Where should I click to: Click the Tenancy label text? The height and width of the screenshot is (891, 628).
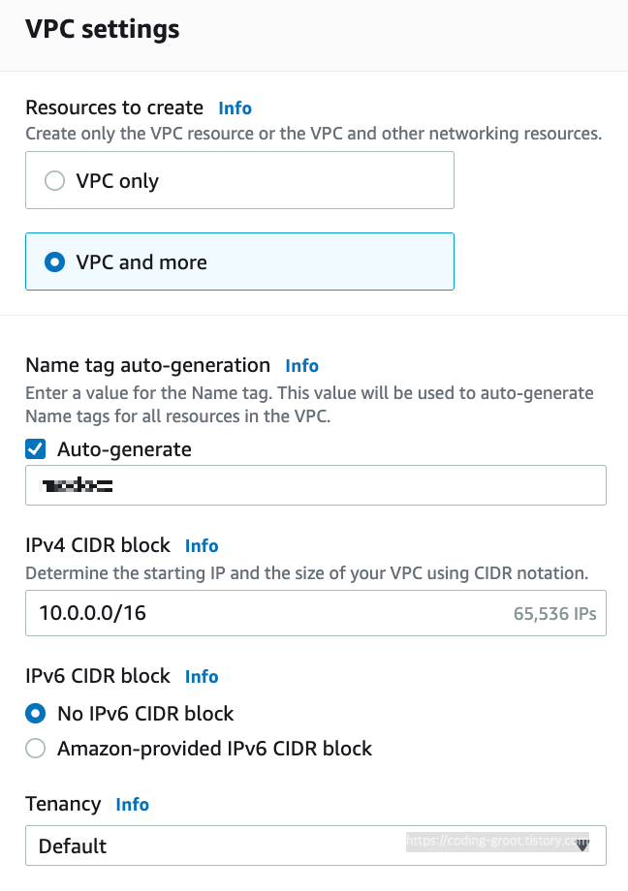63,804
